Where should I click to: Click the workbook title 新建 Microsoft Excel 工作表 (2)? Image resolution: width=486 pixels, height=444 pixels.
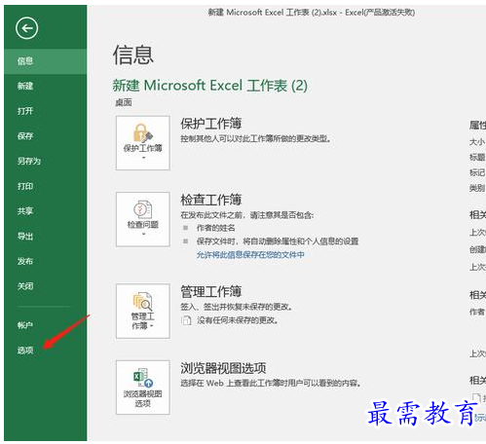209,86
